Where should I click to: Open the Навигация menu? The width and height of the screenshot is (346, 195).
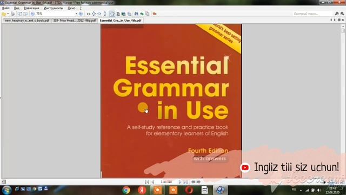31,8
